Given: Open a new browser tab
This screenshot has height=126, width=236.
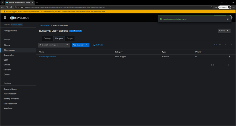Looking at the screenshot, I should point(37,2).
